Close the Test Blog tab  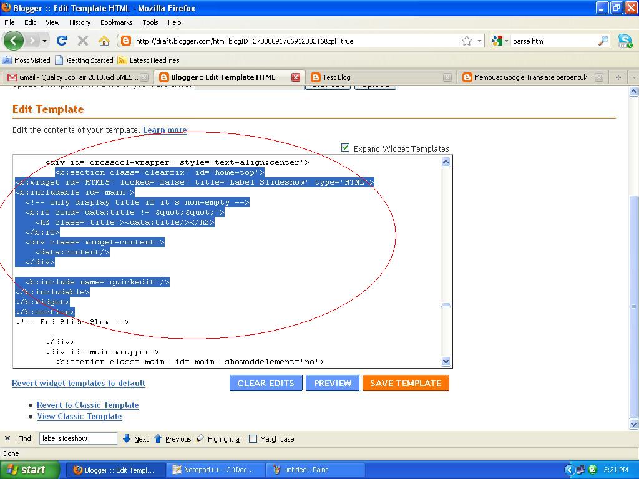tap(447, 77)
